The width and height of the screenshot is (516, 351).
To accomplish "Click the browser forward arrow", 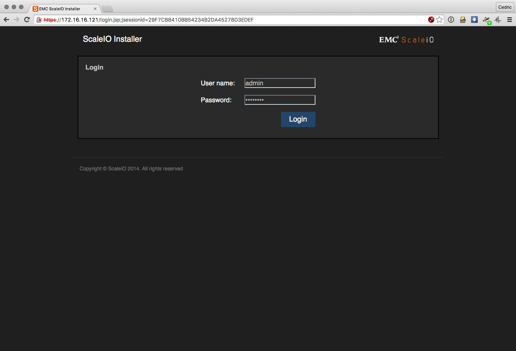I will pyautogui.click(x=16, y=20).
